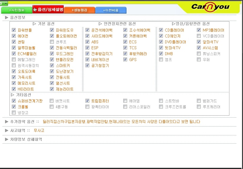
Task: Toggle the 트립컴퓨터 checkbox
Action: click(x=88, y=101)
